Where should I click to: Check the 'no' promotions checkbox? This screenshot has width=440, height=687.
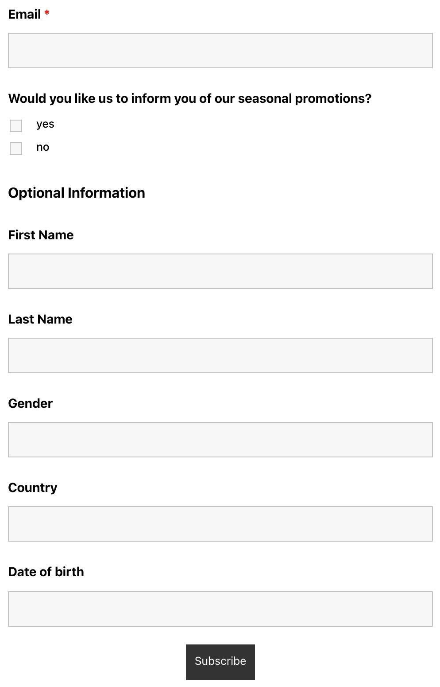16,148
